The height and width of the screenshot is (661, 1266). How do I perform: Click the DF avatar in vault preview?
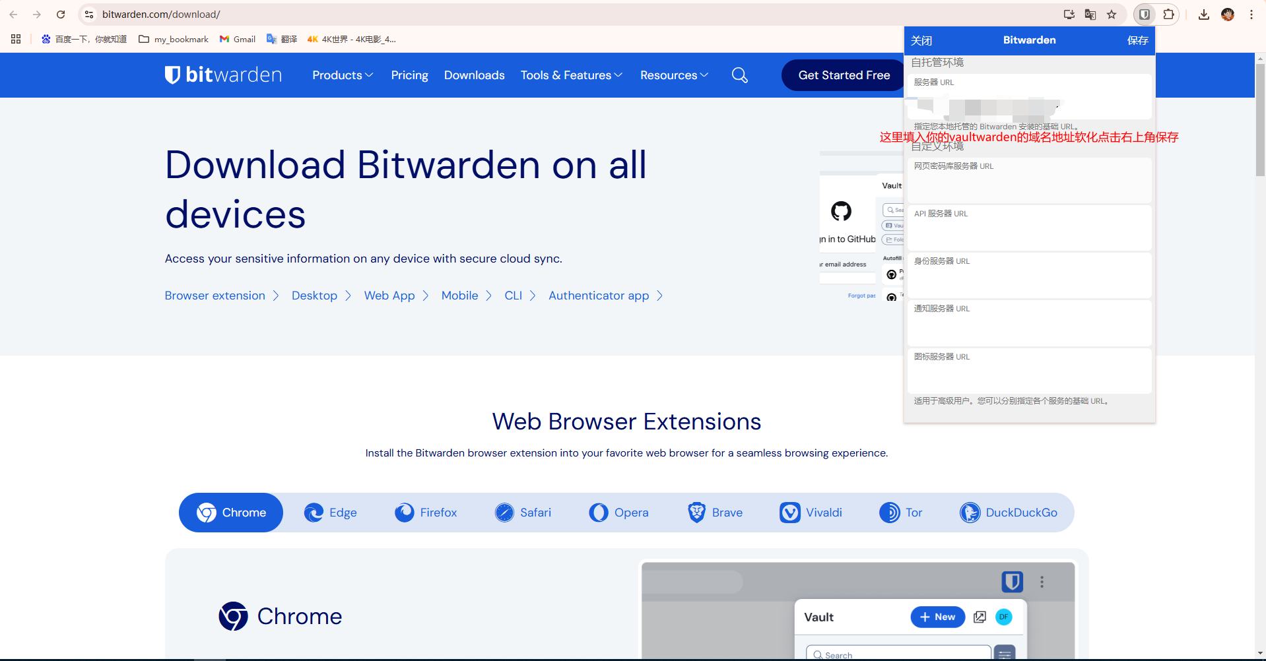(x=1004, y=617)
